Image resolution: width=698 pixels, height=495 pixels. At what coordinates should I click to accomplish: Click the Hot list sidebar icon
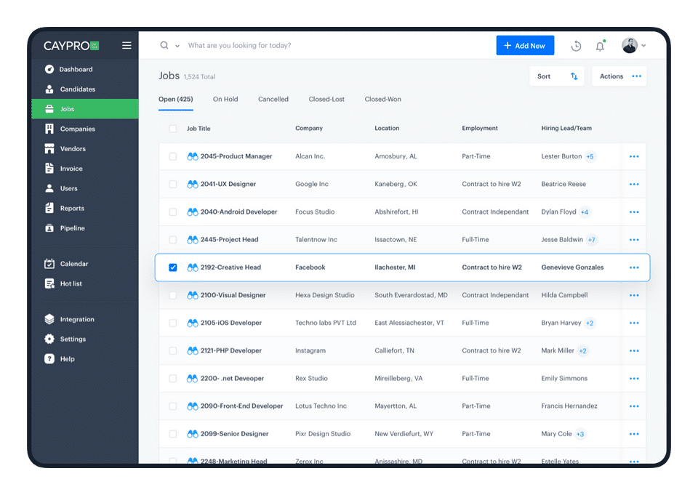(x=49, y=283)
